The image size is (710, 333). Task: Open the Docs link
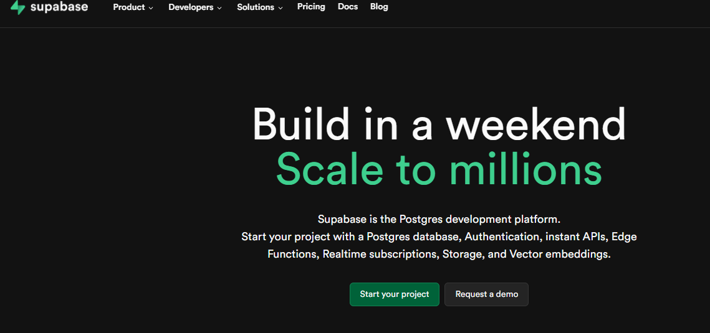pos(348,7)
